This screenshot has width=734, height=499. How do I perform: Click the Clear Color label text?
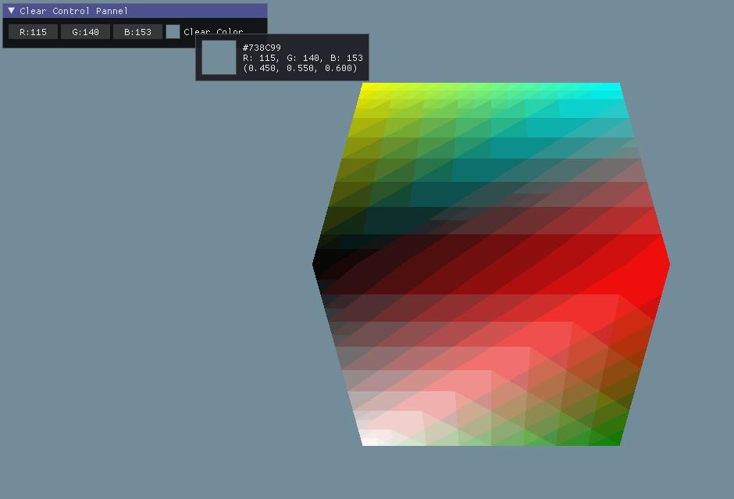click(x=212, y=31)
